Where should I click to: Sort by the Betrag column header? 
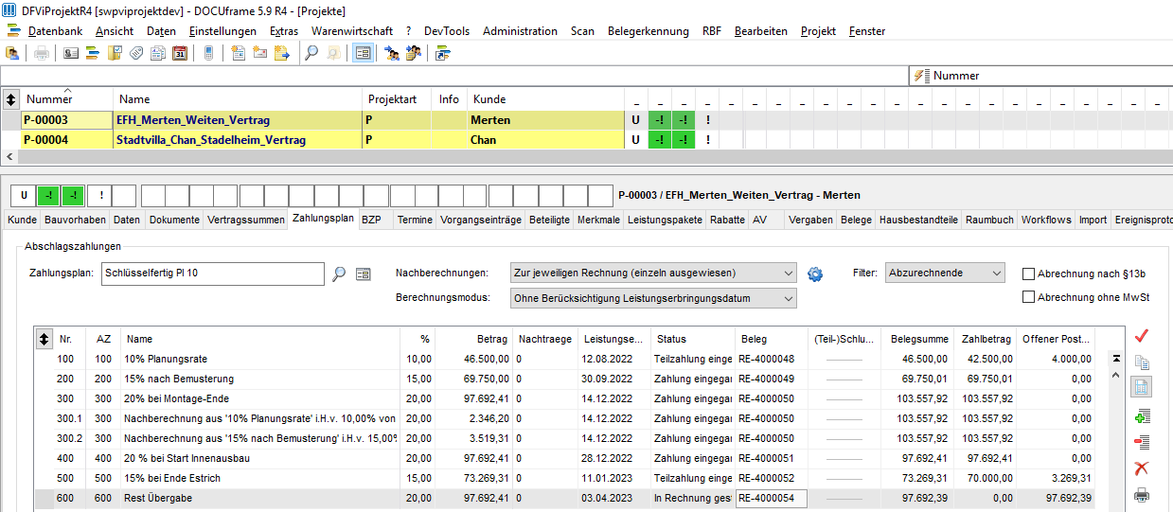(475, 339)
